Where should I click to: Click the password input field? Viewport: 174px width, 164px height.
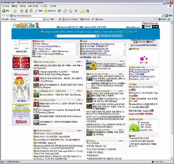tap(24, 45)
